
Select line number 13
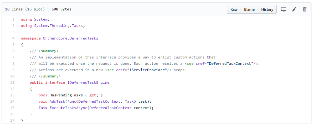12,95
